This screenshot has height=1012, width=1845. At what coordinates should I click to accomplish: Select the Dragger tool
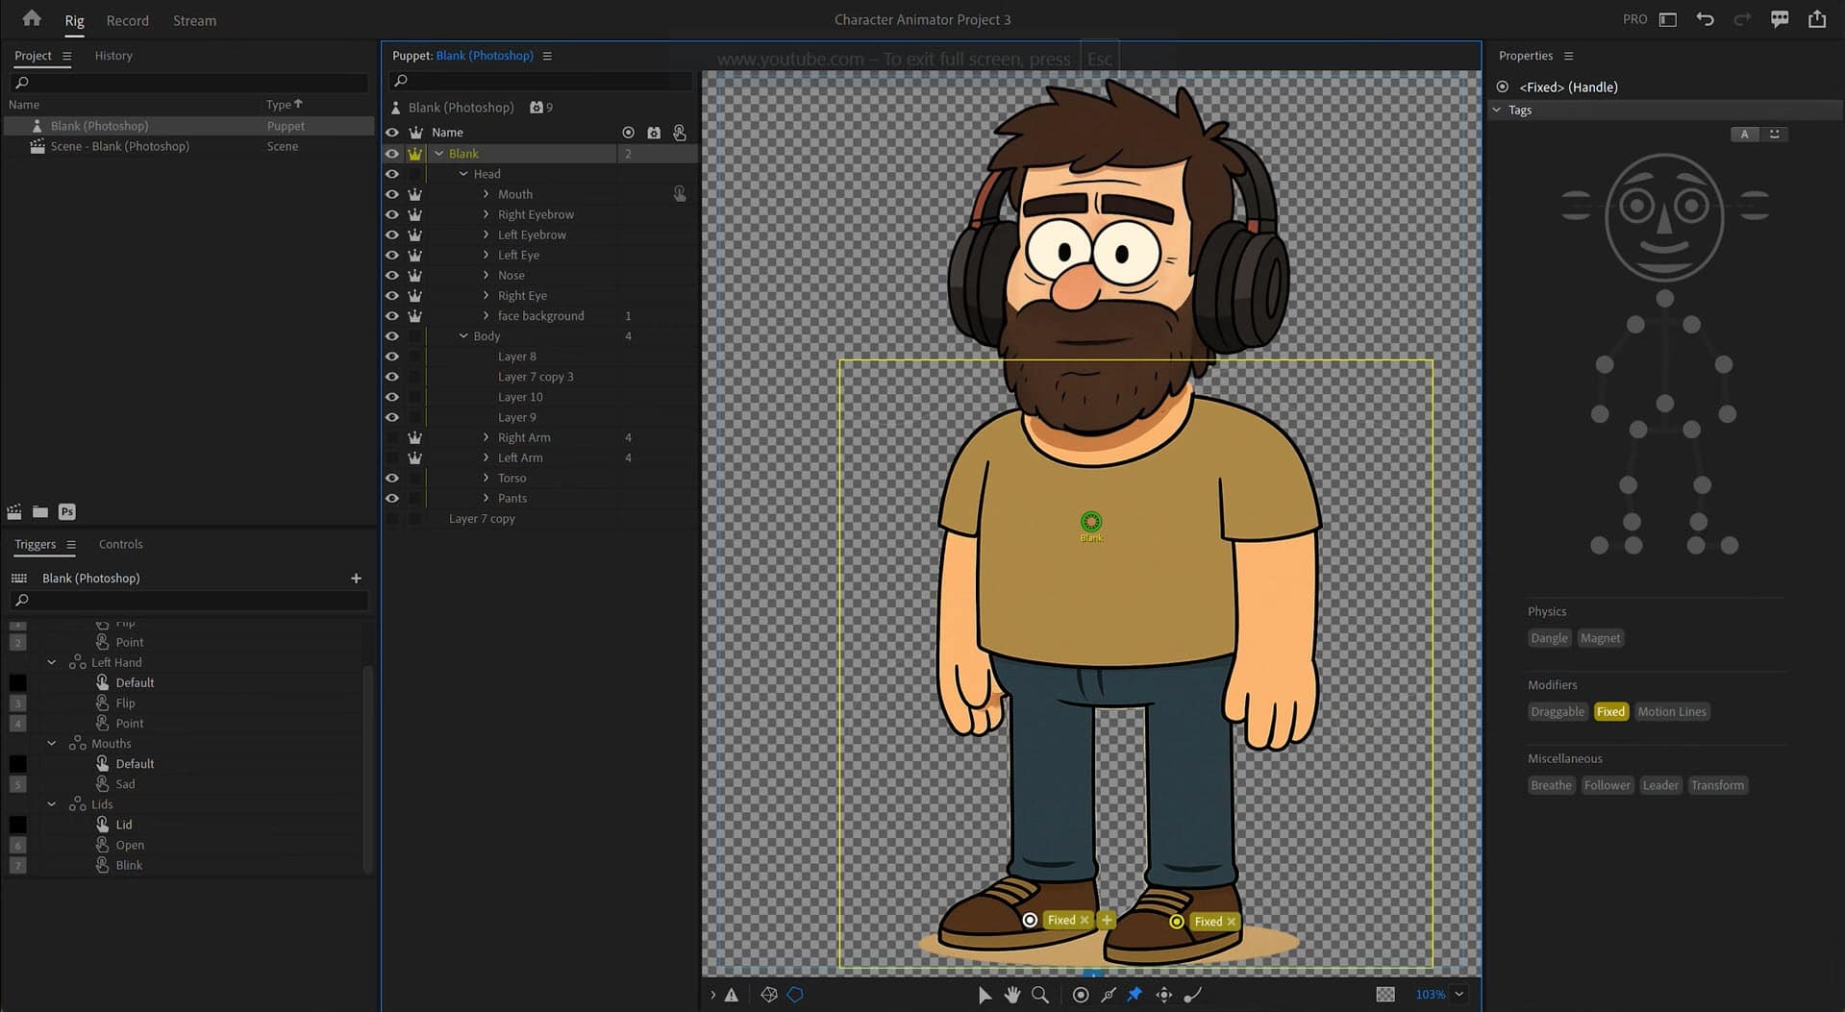(1163, 995)
